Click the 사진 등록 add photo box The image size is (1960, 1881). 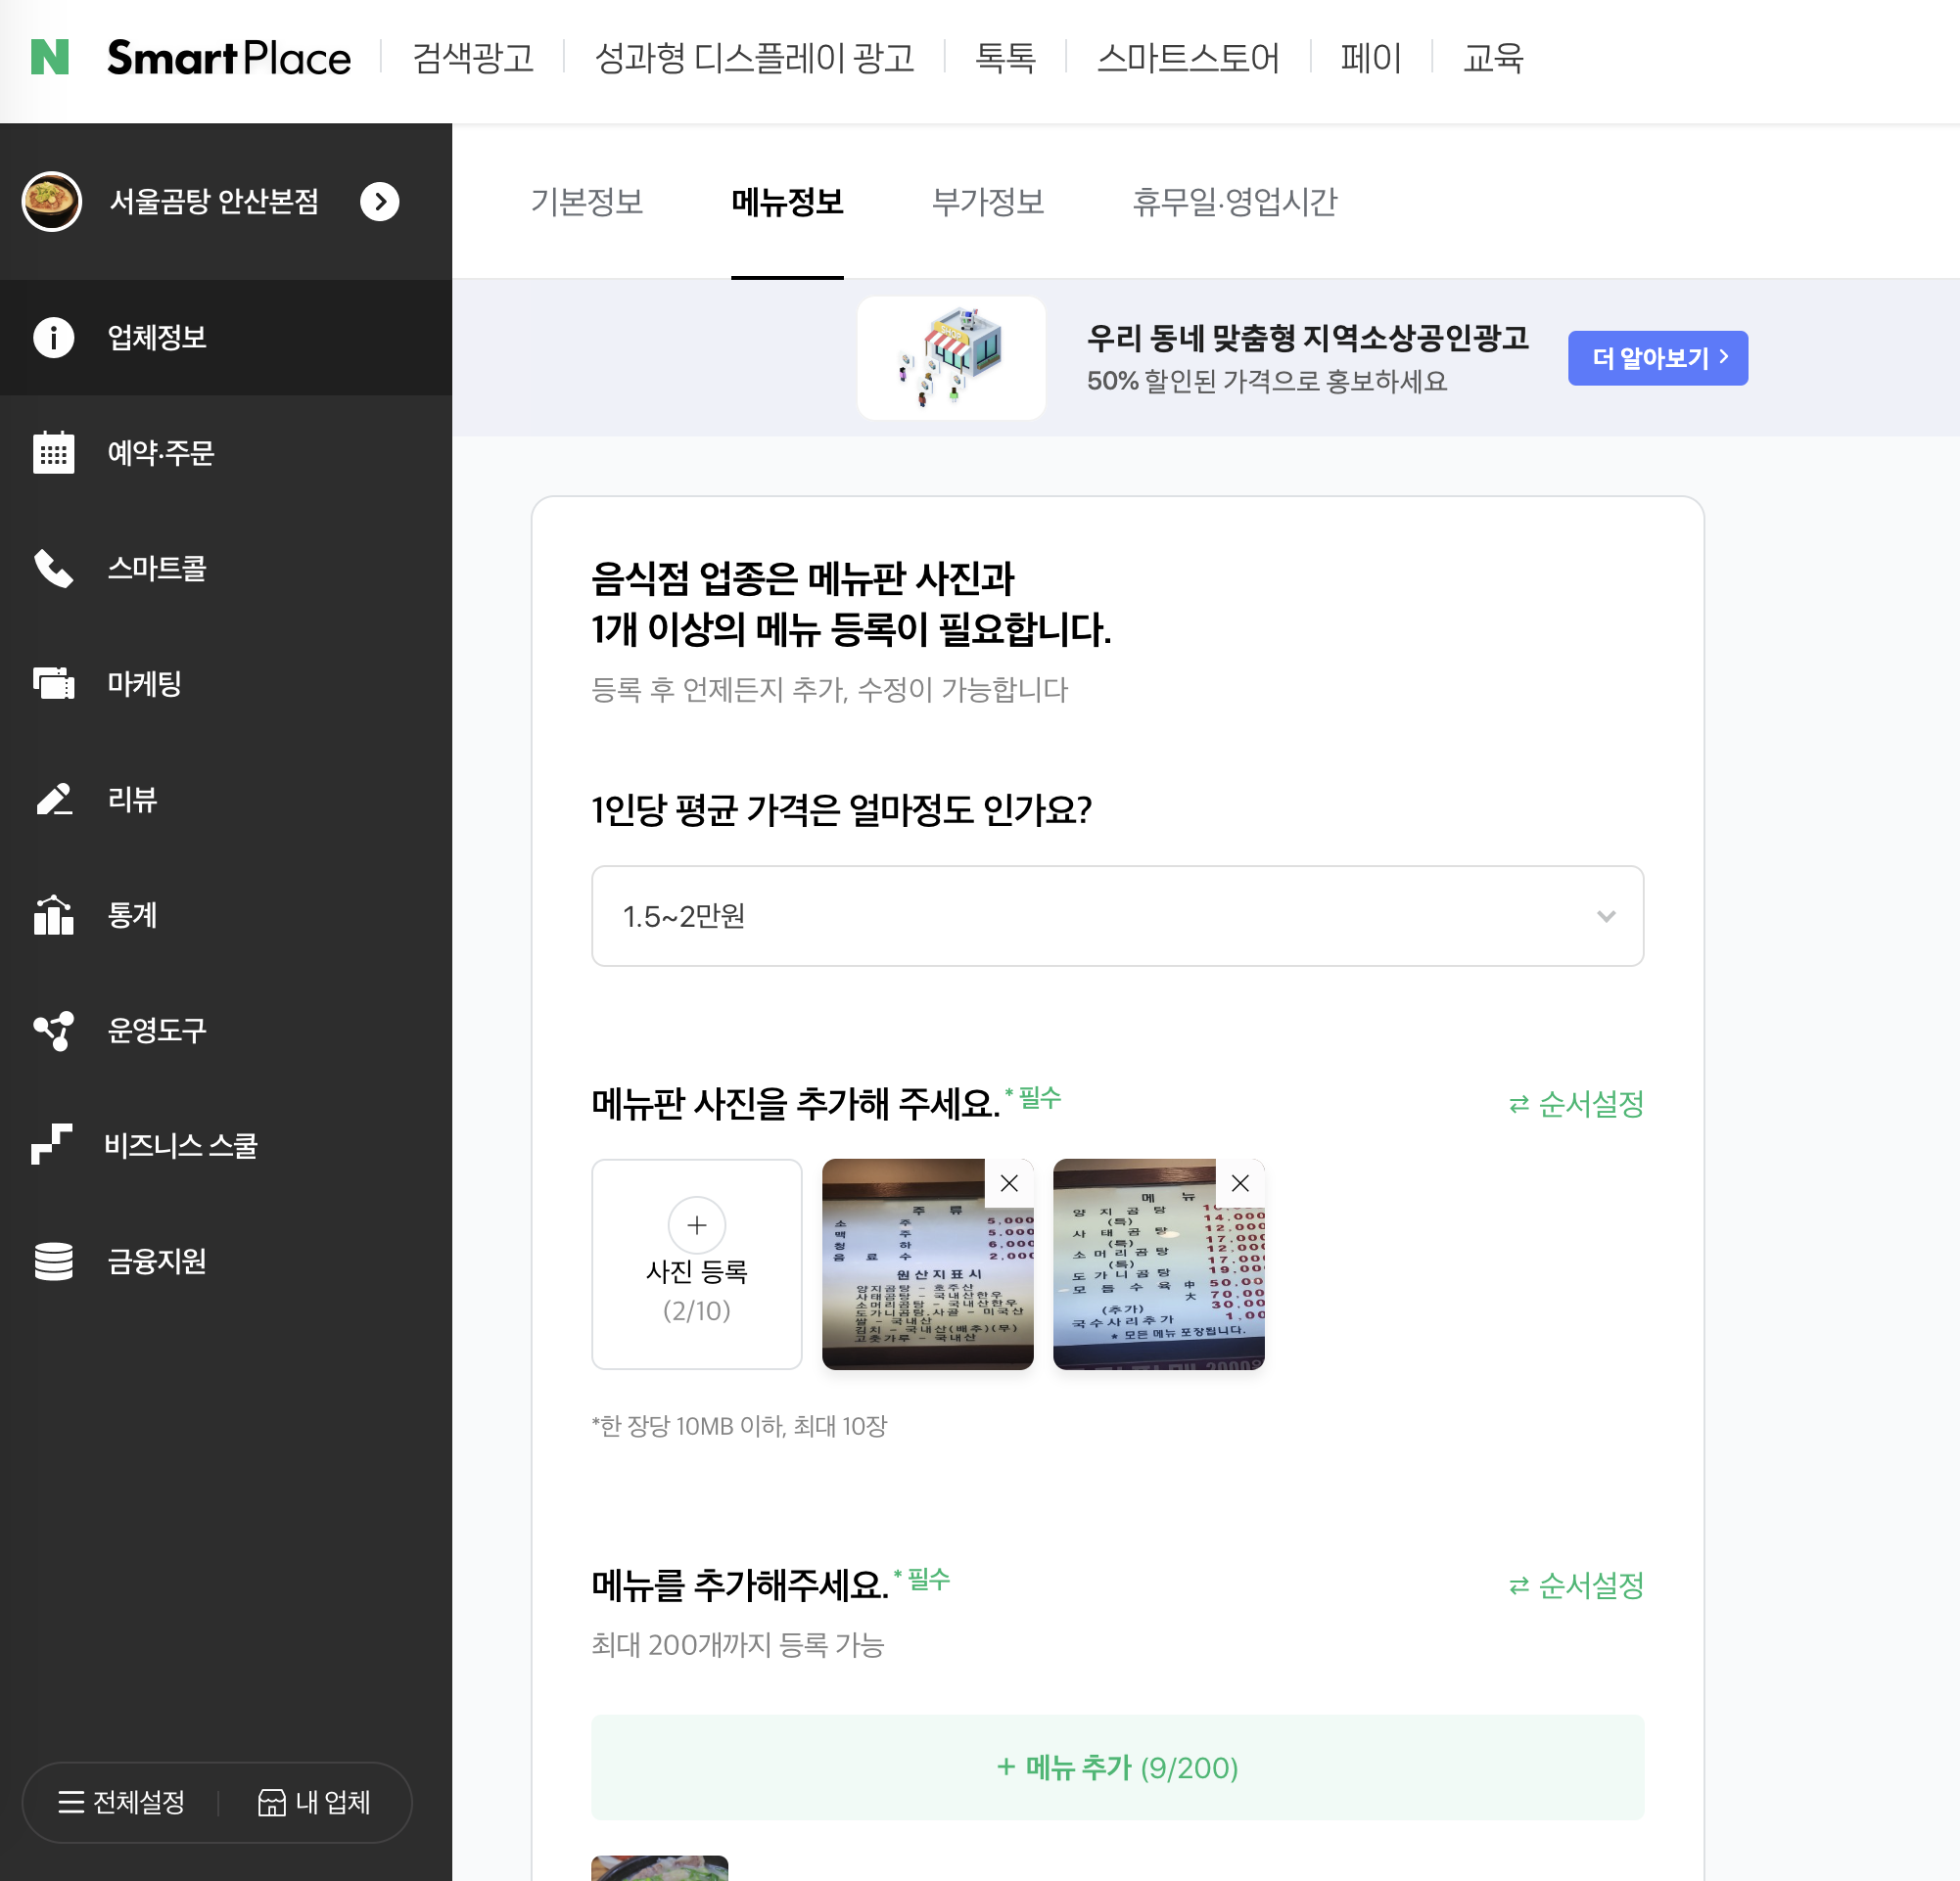(x=696, y=1263)
